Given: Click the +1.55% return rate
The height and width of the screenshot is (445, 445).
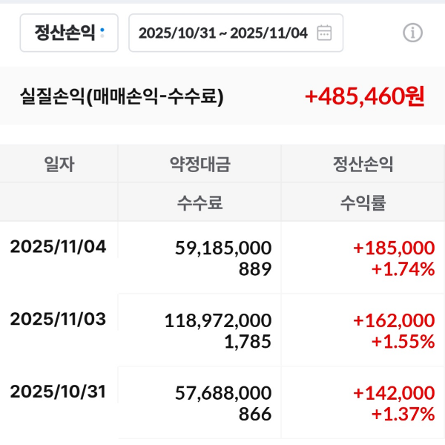Looking at the screenshot, I should tap(403, 342).
